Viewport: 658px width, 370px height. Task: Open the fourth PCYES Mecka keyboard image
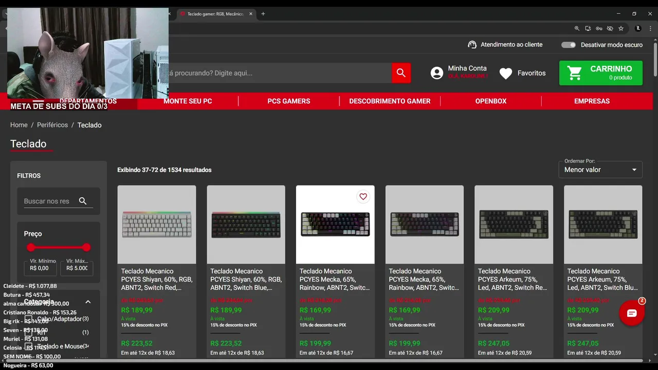coord(425,225)
